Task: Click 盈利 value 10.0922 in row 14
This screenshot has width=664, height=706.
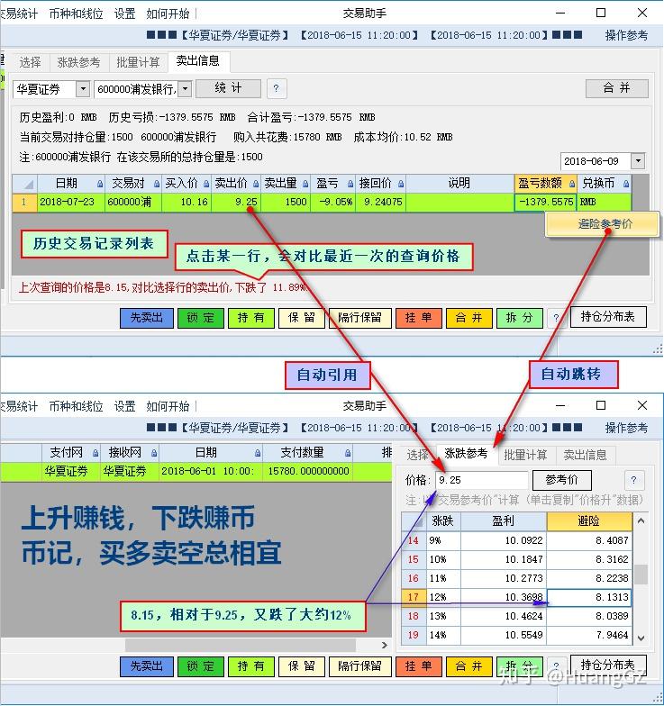Action: click(x=504, y=540)
